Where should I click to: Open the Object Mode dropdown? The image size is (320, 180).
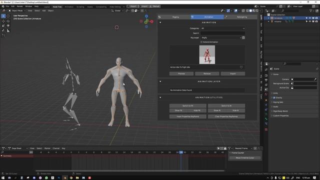point(16,10)
